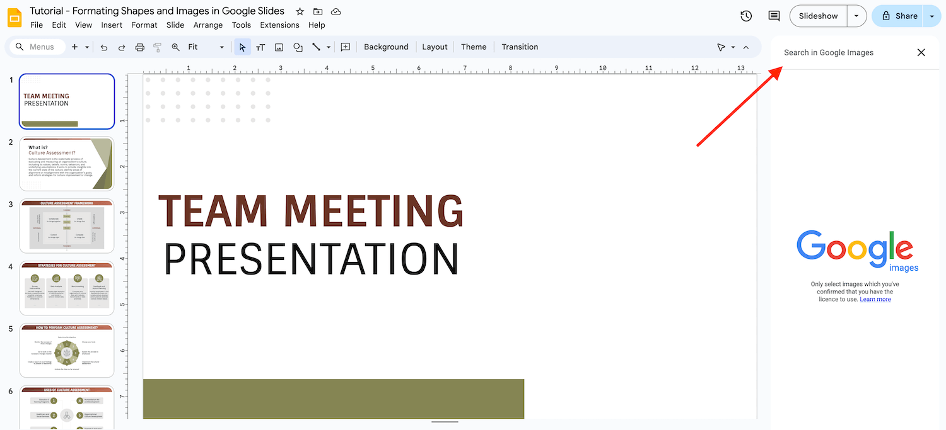Click the print icon in toolbar

point(140,47)
